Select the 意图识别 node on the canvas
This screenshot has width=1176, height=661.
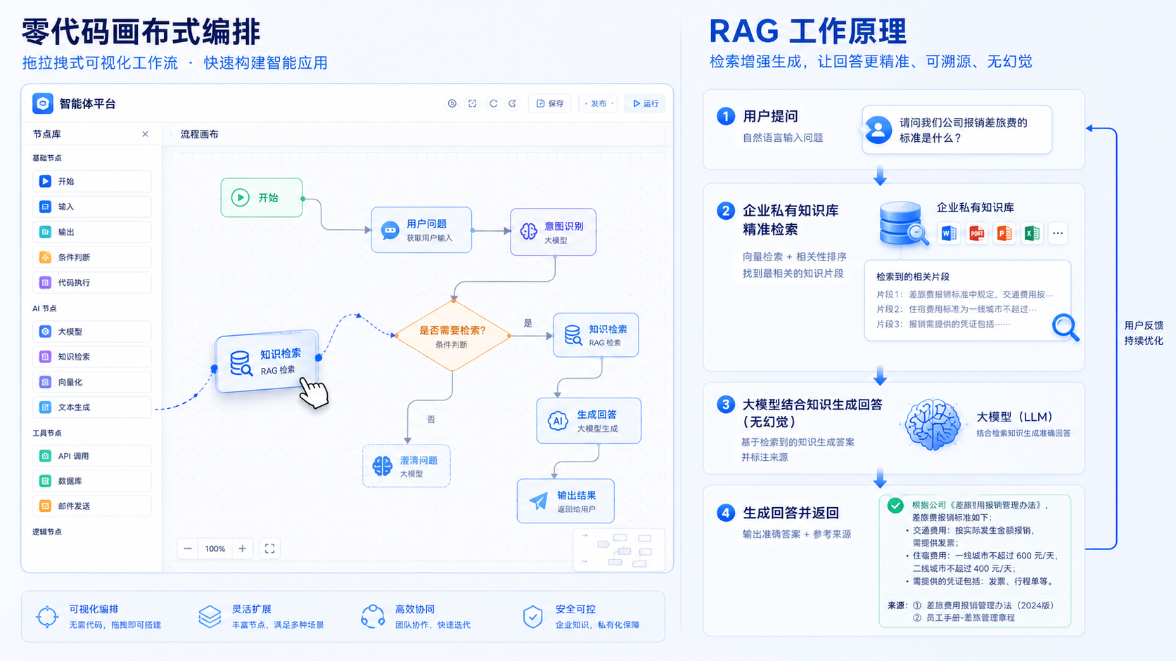pos(554,232)
